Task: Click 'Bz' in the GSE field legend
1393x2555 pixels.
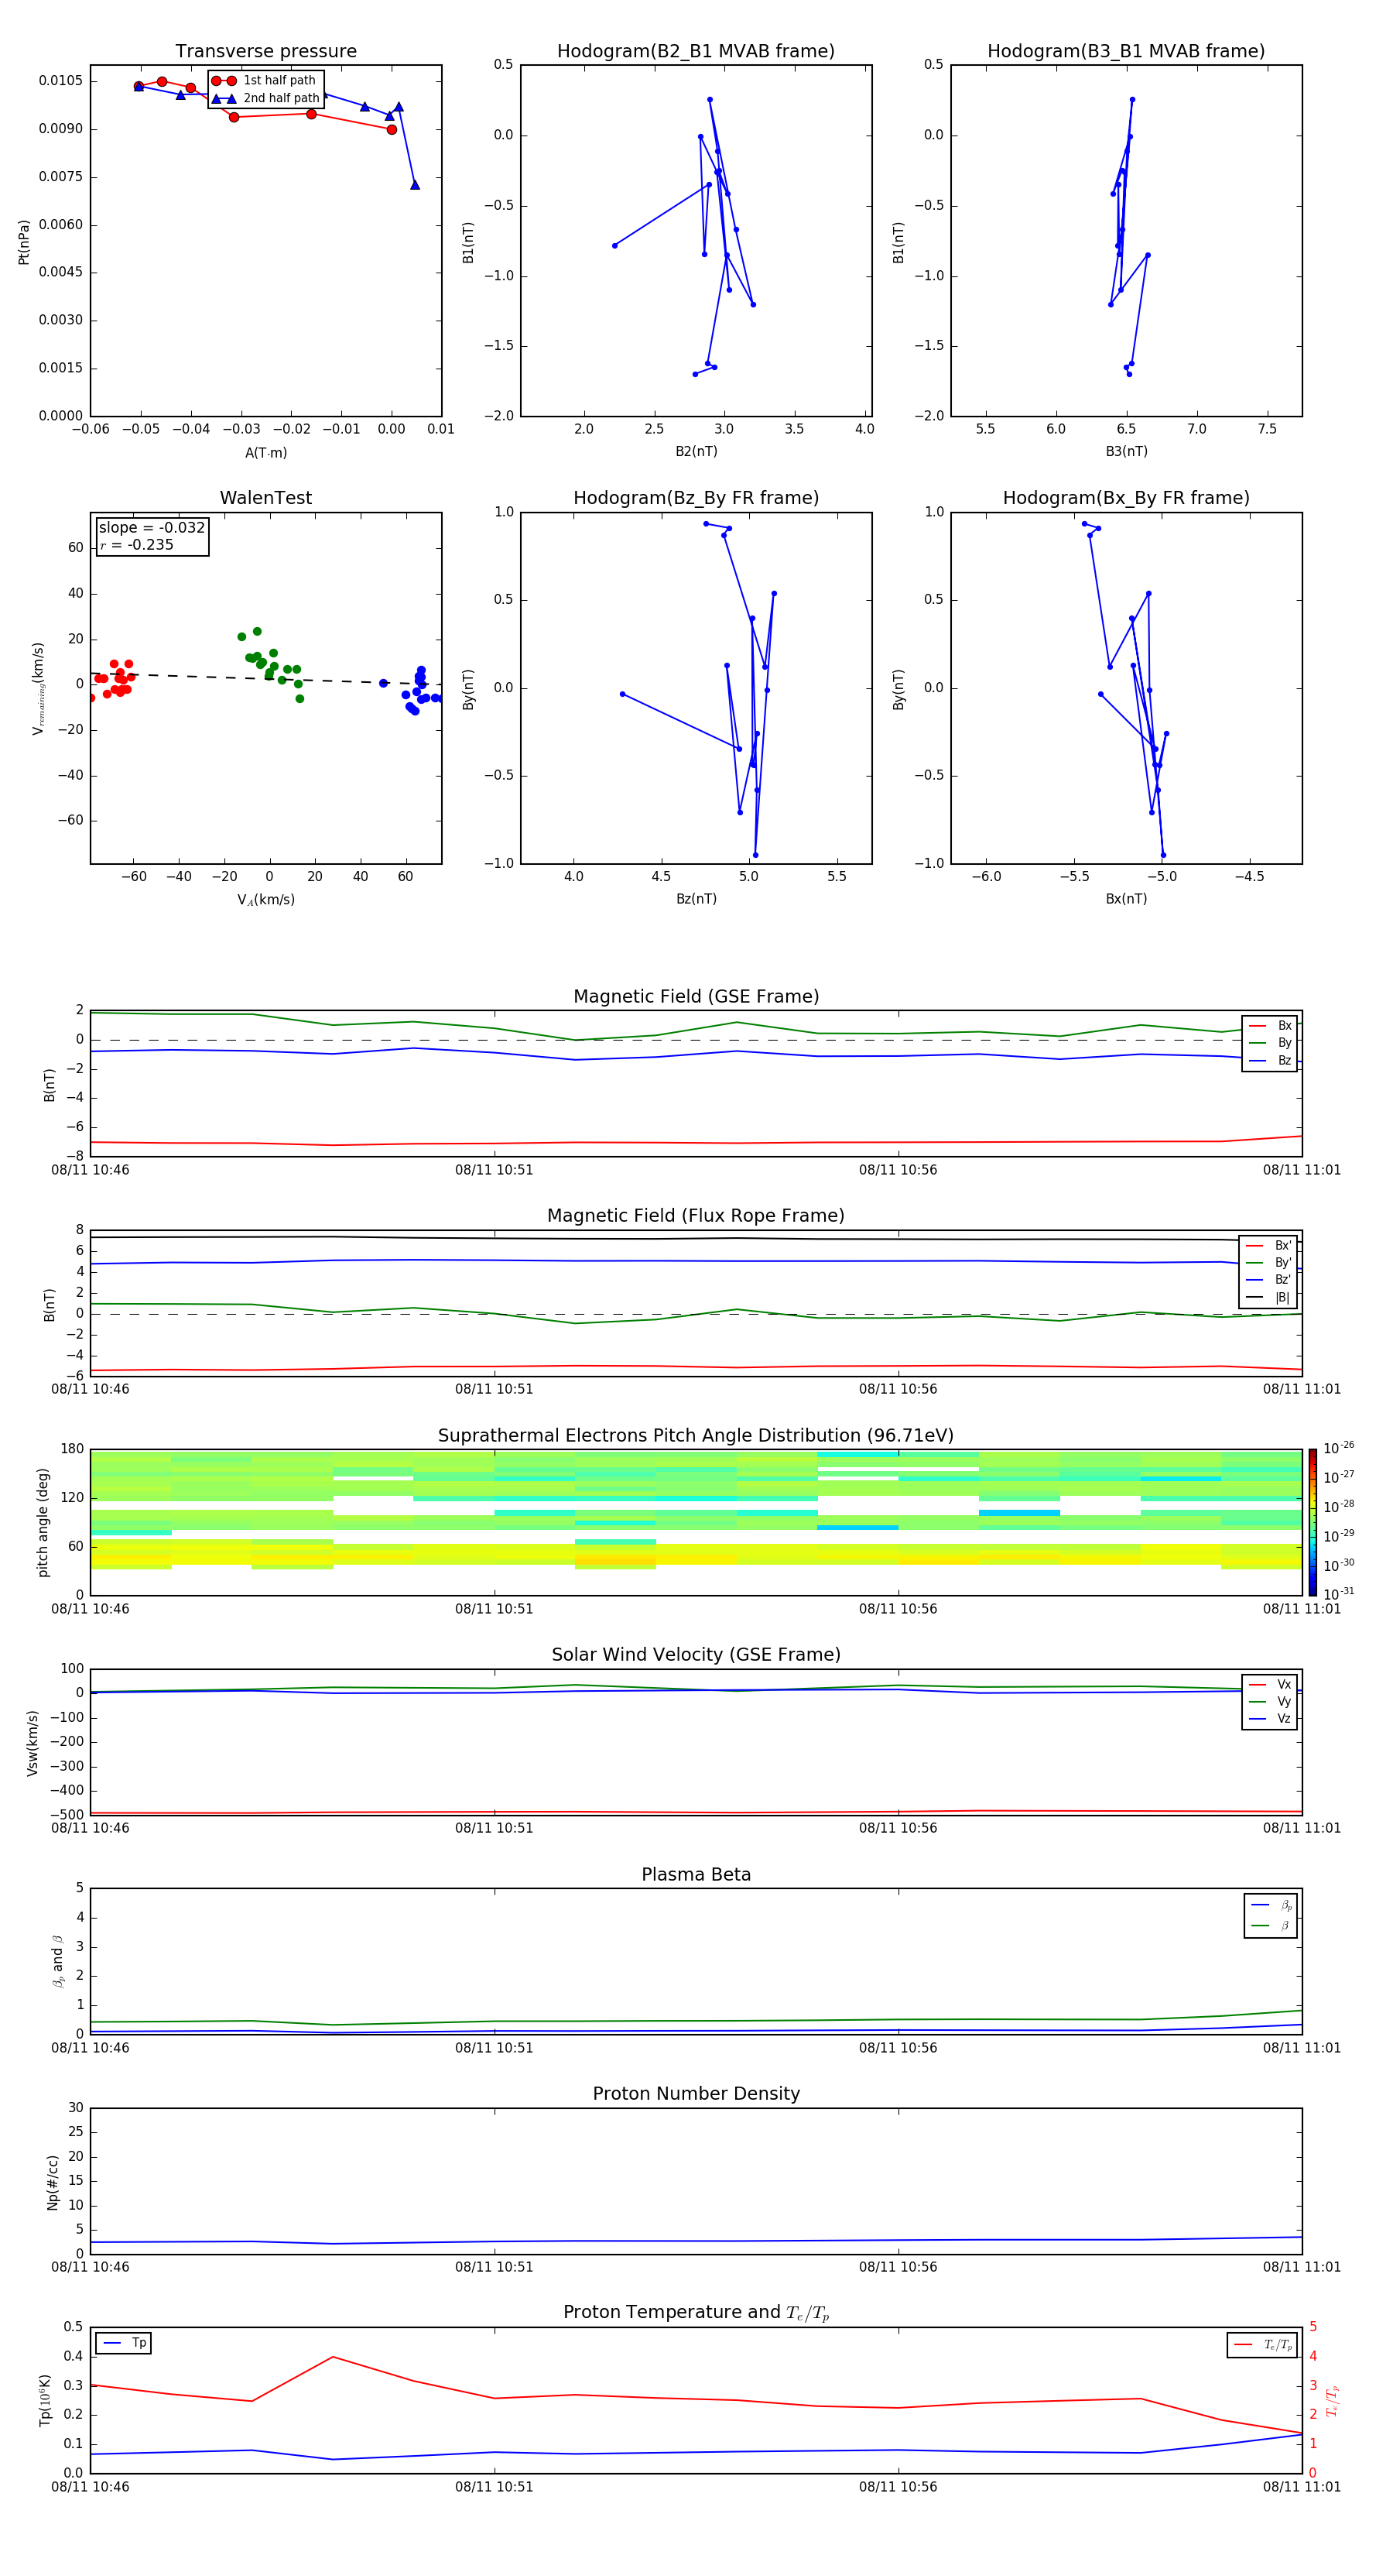Action: (x=1284, y=1060)
